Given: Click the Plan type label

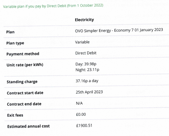Looking at the screenshot, I should tap(15, 43).
